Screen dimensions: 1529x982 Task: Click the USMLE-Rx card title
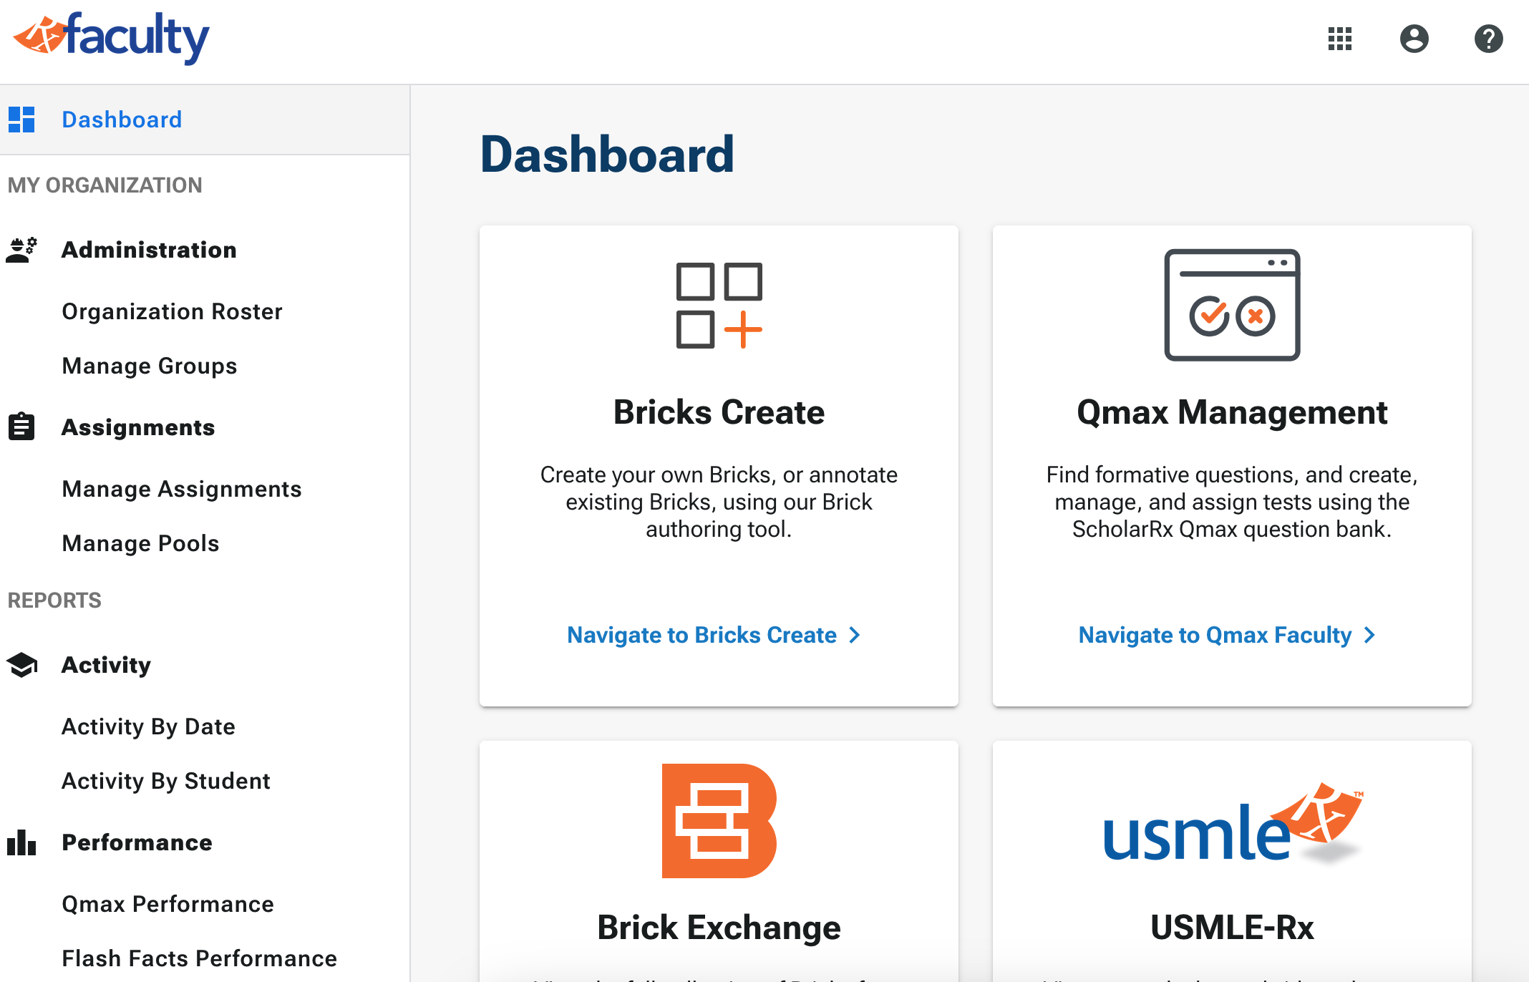(x=1232, y=928)
